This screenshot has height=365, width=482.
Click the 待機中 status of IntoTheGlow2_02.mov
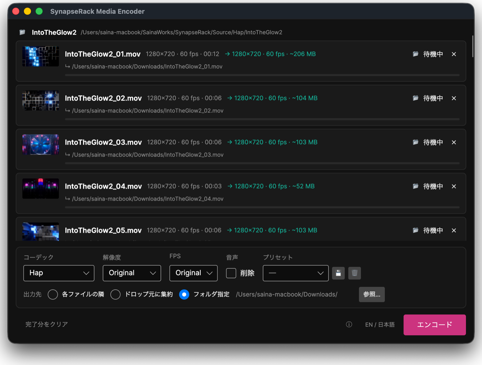coord(433,98)
